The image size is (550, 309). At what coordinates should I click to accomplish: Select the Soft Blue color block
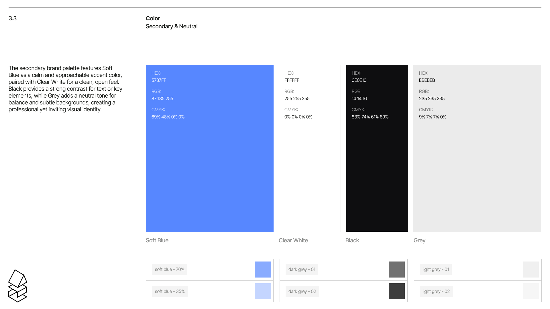[x=210, y=148]
